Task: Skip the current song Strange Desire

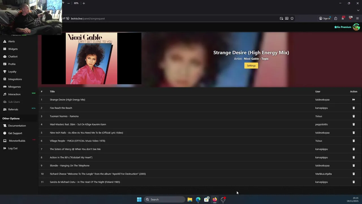Action: tap(354, 100)
